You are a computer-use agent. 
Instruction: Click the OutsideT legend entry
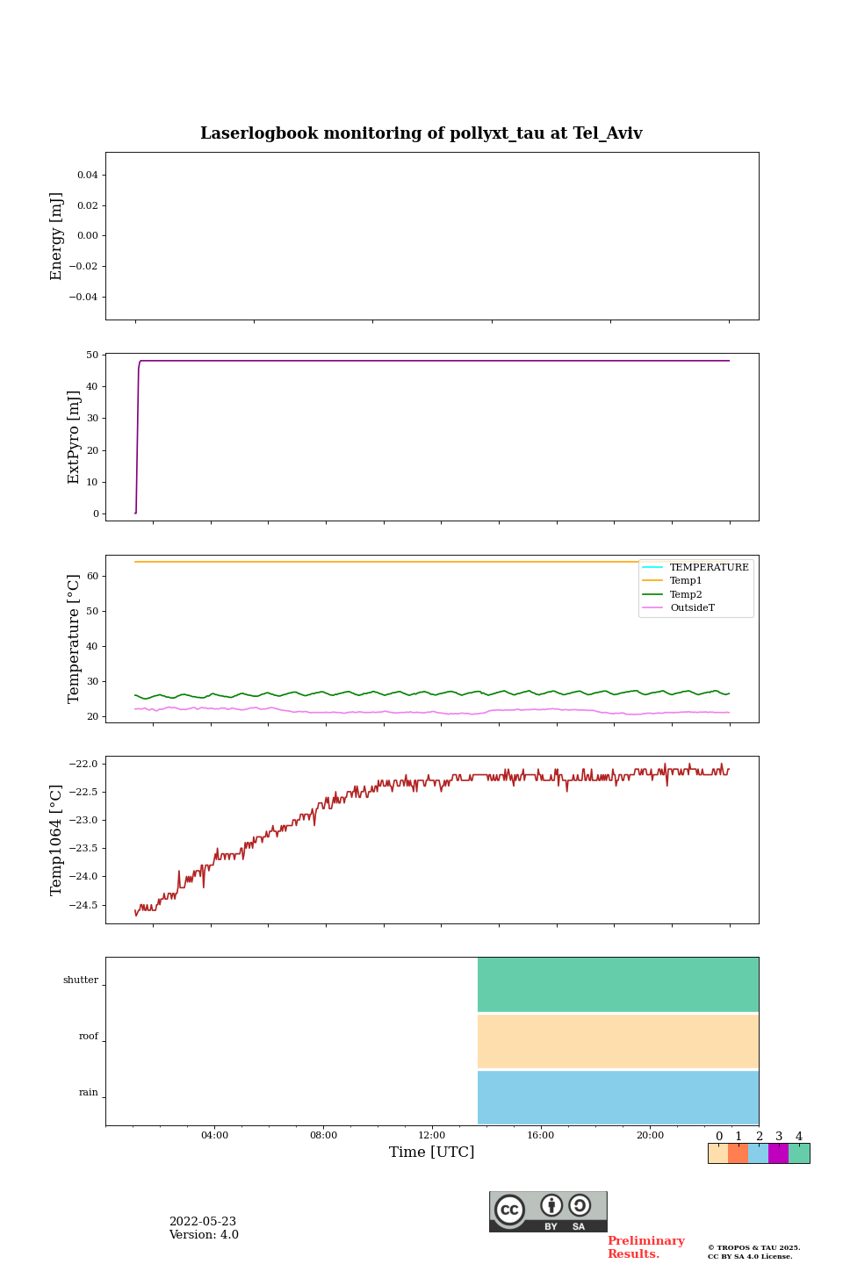pyautogui.click(x=679, y=607)
